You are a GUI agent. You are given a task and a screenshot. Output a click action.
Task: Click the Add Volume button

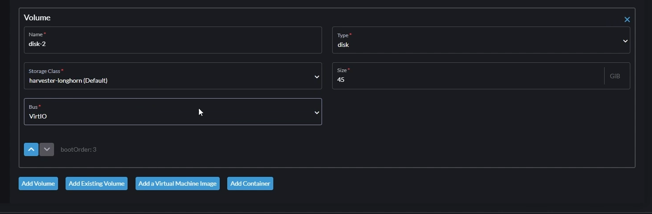pos(38,183)
